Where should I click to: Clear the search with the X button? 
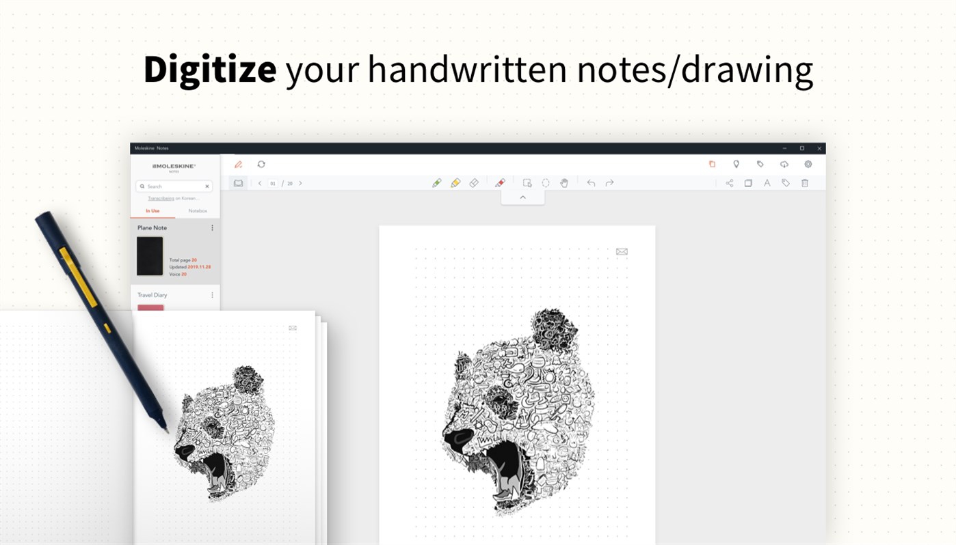(x=207, y=186)
